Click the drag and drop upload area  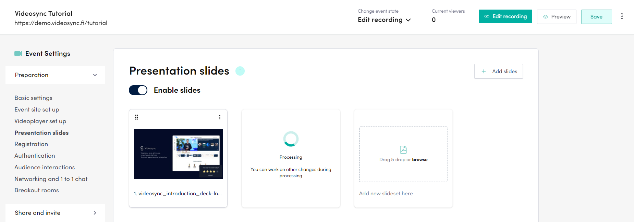tap(403, 154)
